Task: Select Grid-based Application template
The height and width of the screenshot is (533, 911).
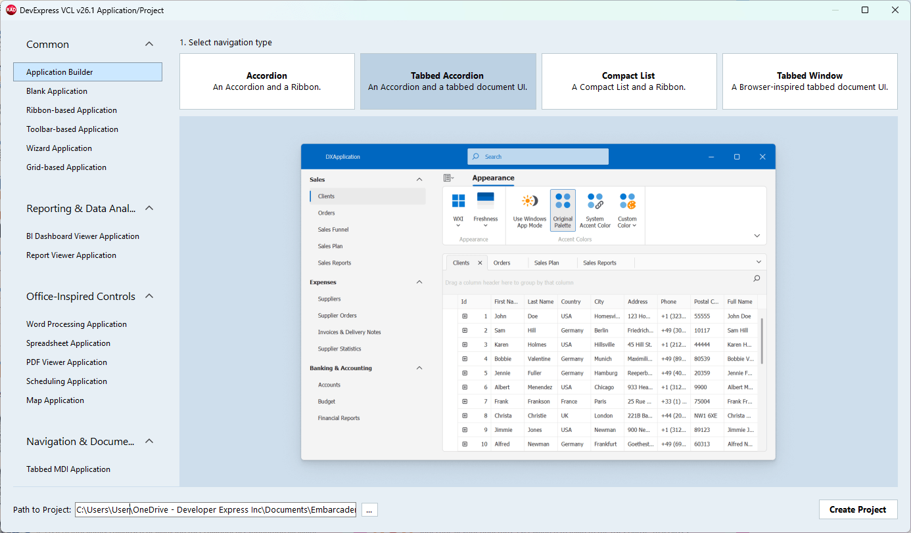Action: [87, 167]
